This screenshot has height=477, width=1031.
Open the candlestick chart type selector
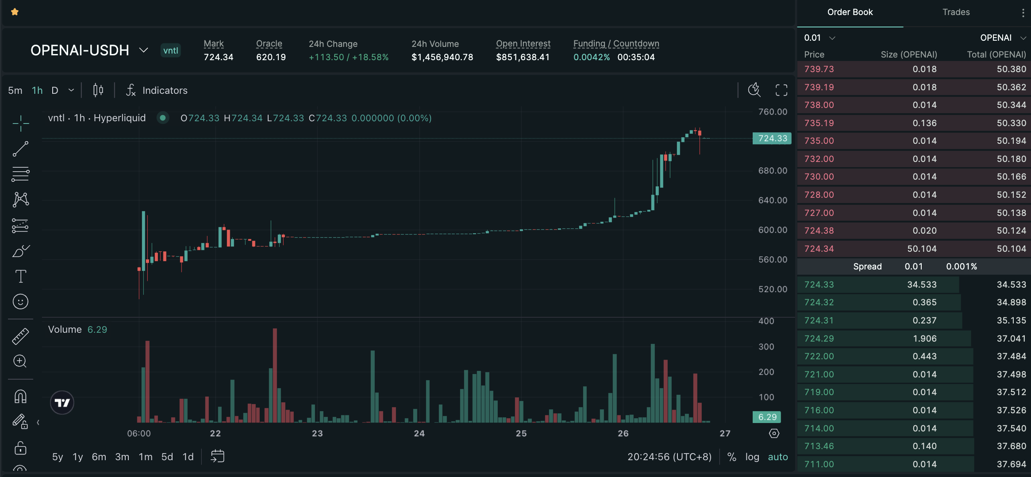98,90
